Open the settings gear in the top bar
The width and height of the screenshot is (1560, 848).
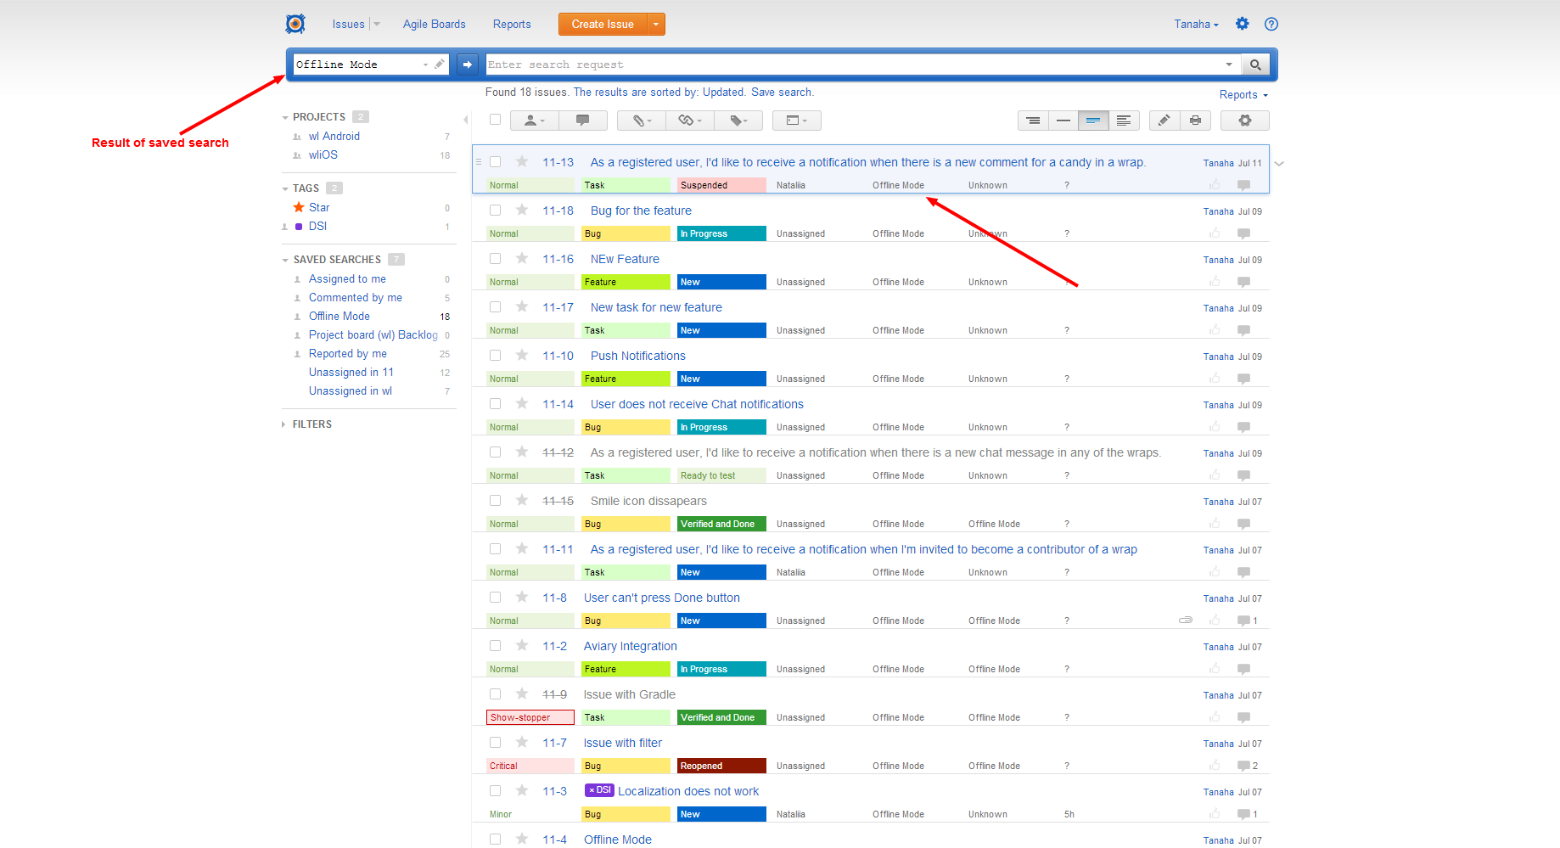point(1242,24)
